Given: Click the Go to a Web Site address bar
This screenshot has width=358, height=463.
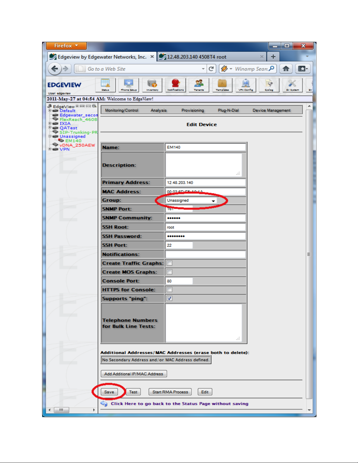Looking at the screenshot, I should point(140,69).
